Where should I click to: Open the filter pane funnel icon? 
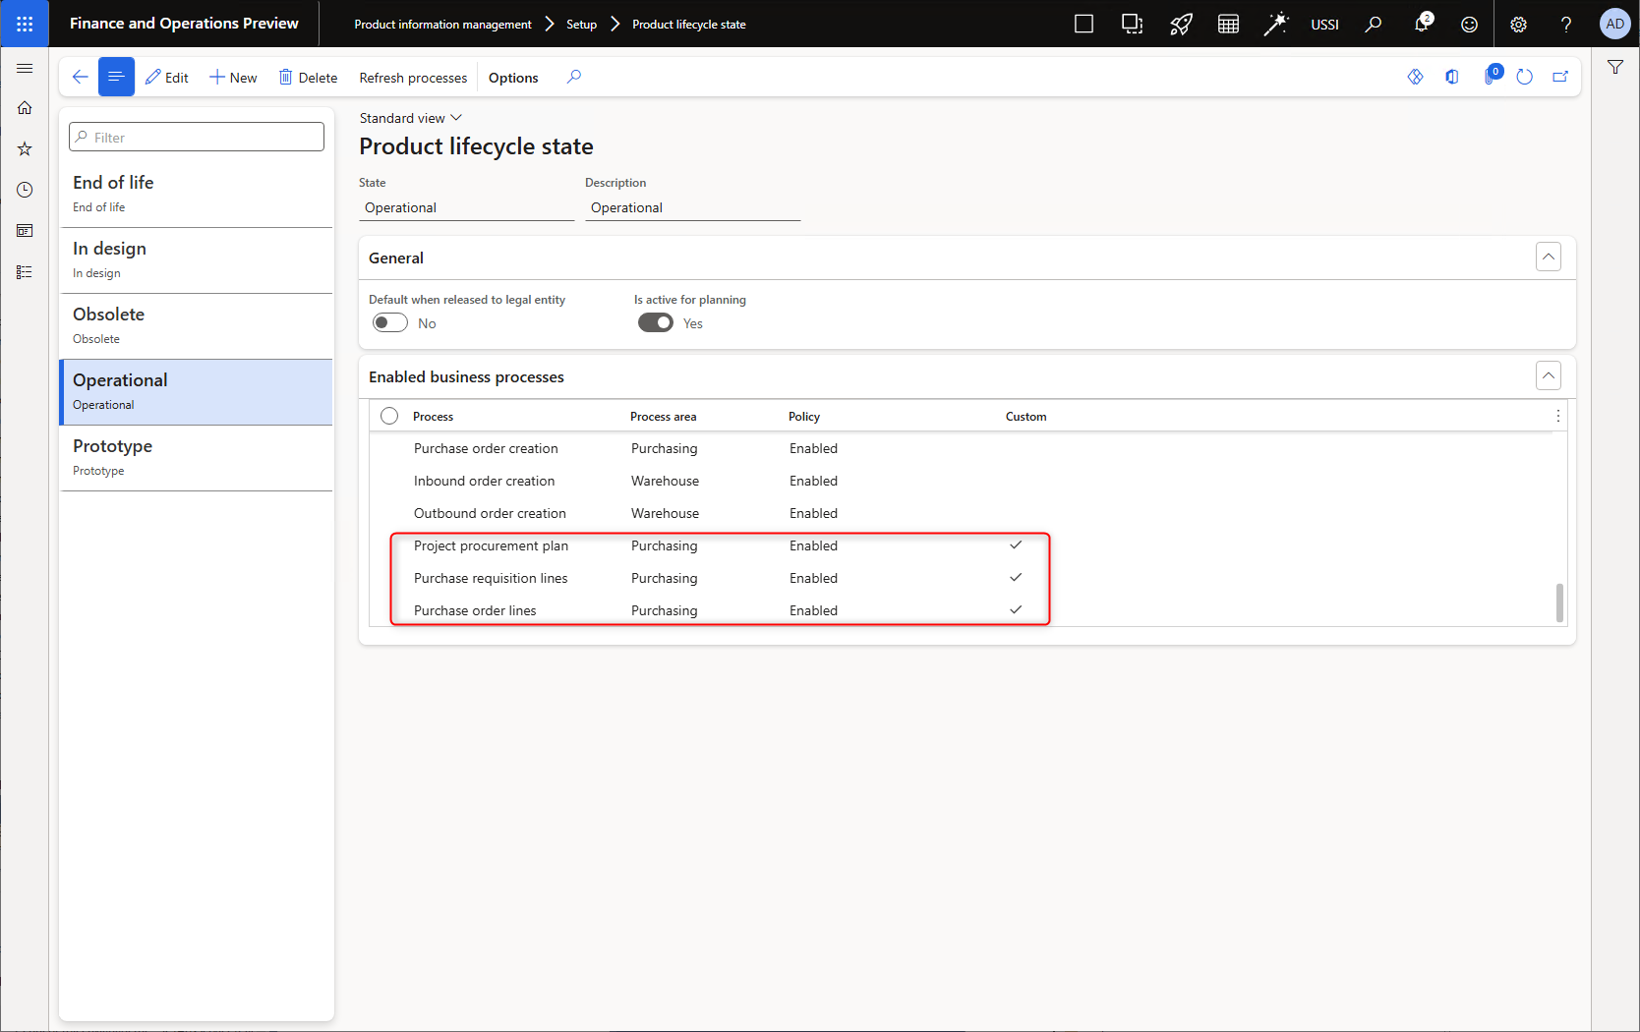click(x=1614, y=67)
